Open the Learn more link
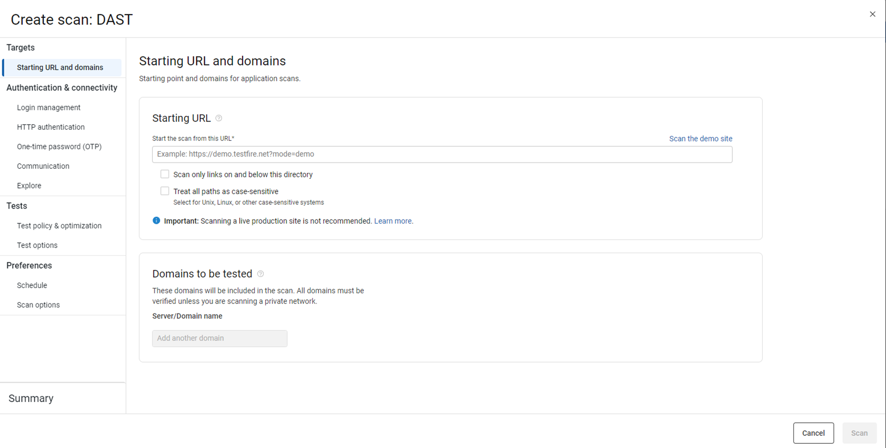Image resolution: width=886 pixels, height=448 pixels. click(393, 221)
